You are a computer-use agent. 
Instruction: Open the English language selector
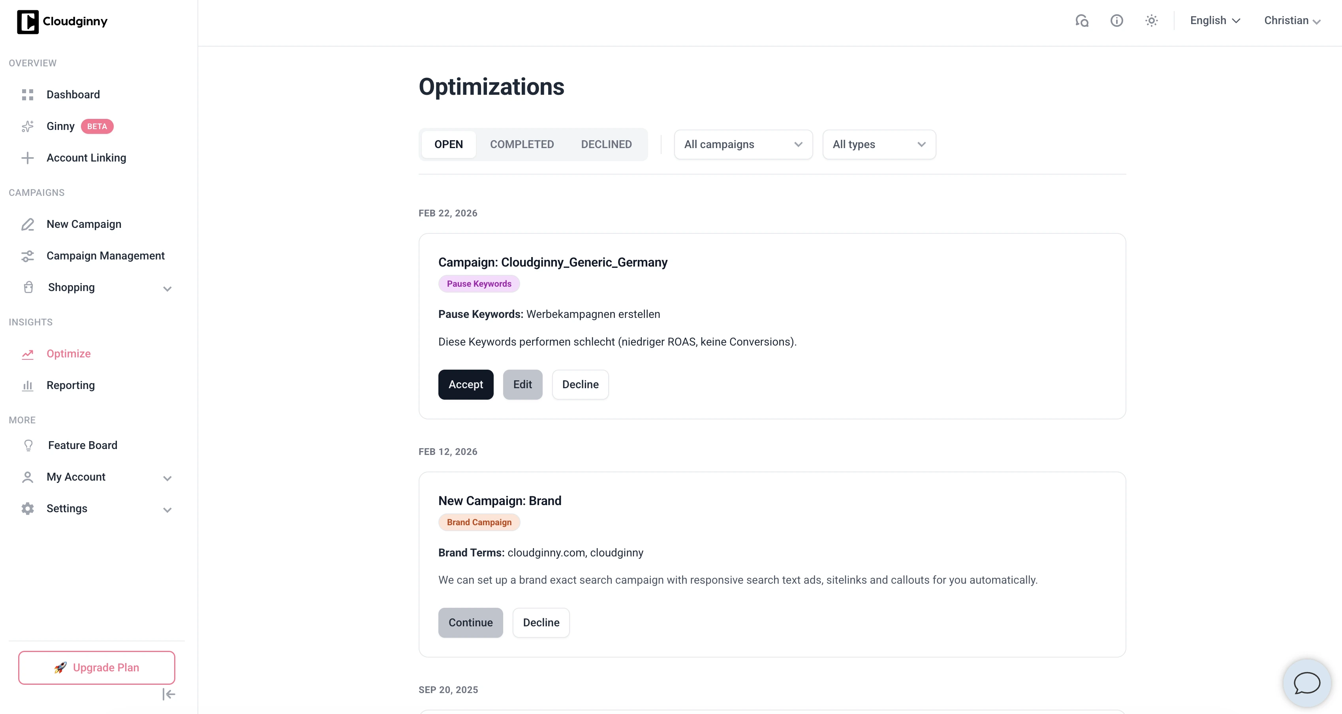(1215, 21)
